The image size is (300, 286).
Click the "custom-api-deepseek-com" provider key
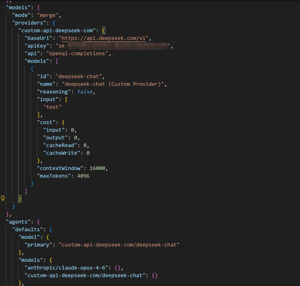57,31
